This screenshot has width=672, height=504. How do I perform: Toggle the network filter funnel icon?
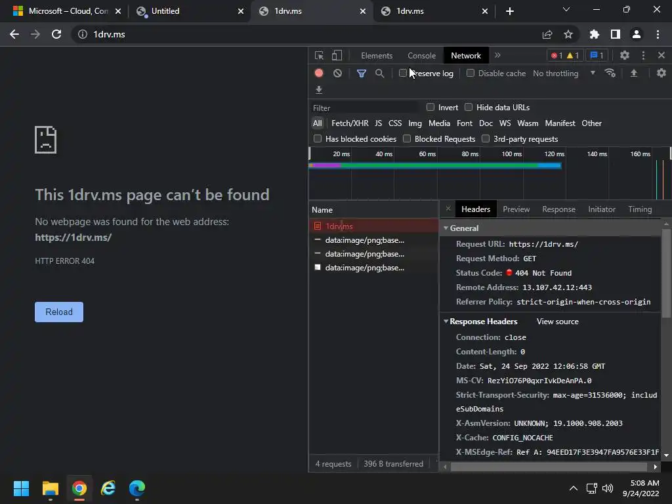(x=362, y=73)
